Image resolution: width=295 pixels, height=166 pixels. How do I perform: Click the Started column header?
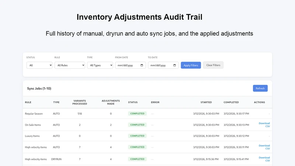[x=206, y=103]
